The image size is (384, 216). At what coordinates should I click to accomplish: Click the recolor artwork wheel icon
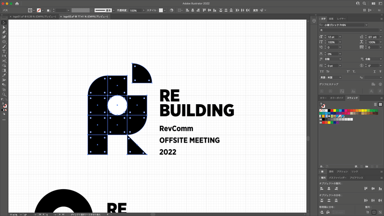171,10
